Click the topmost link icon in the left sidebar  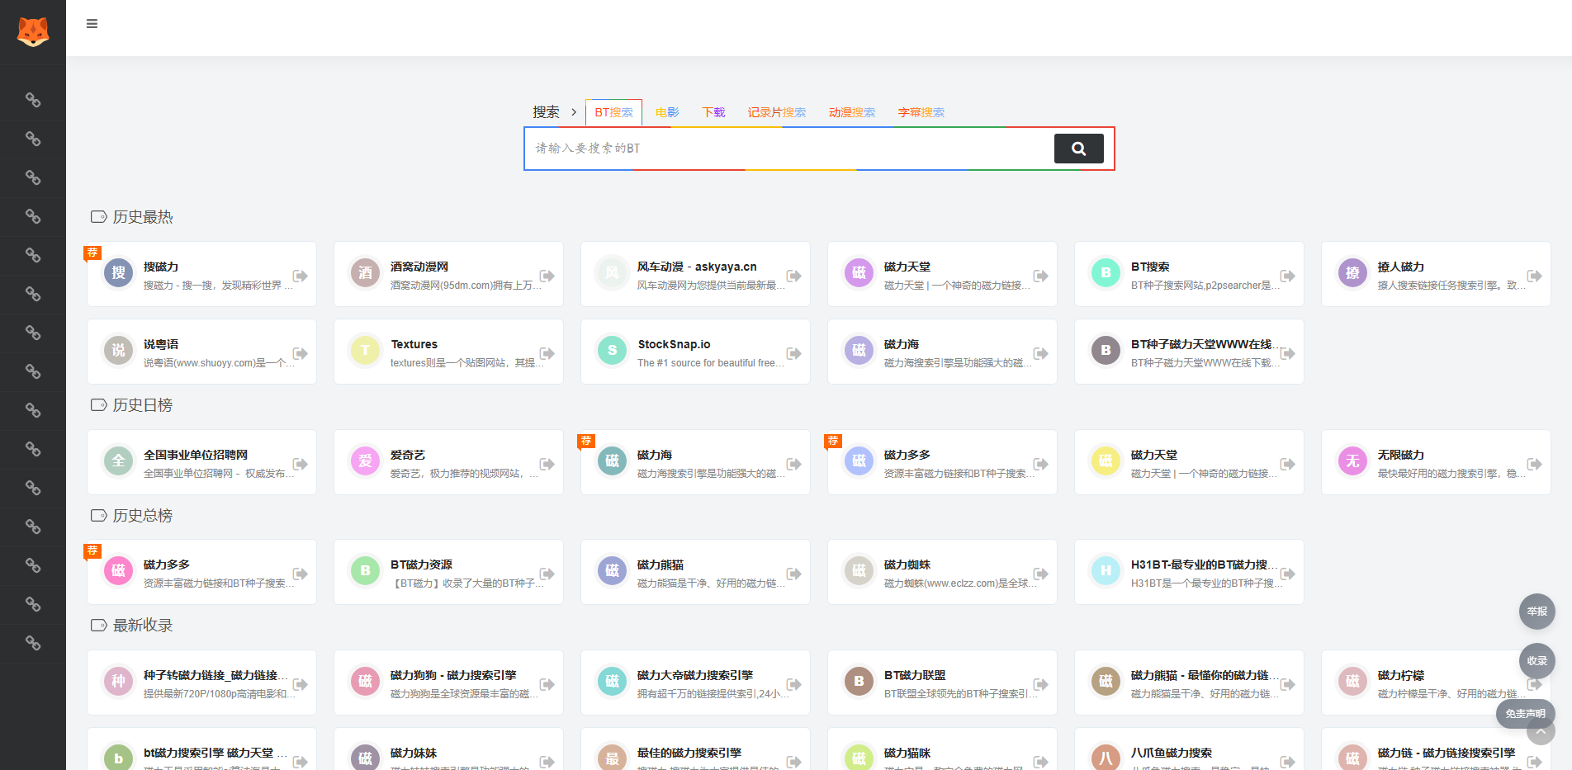[33, 100]
